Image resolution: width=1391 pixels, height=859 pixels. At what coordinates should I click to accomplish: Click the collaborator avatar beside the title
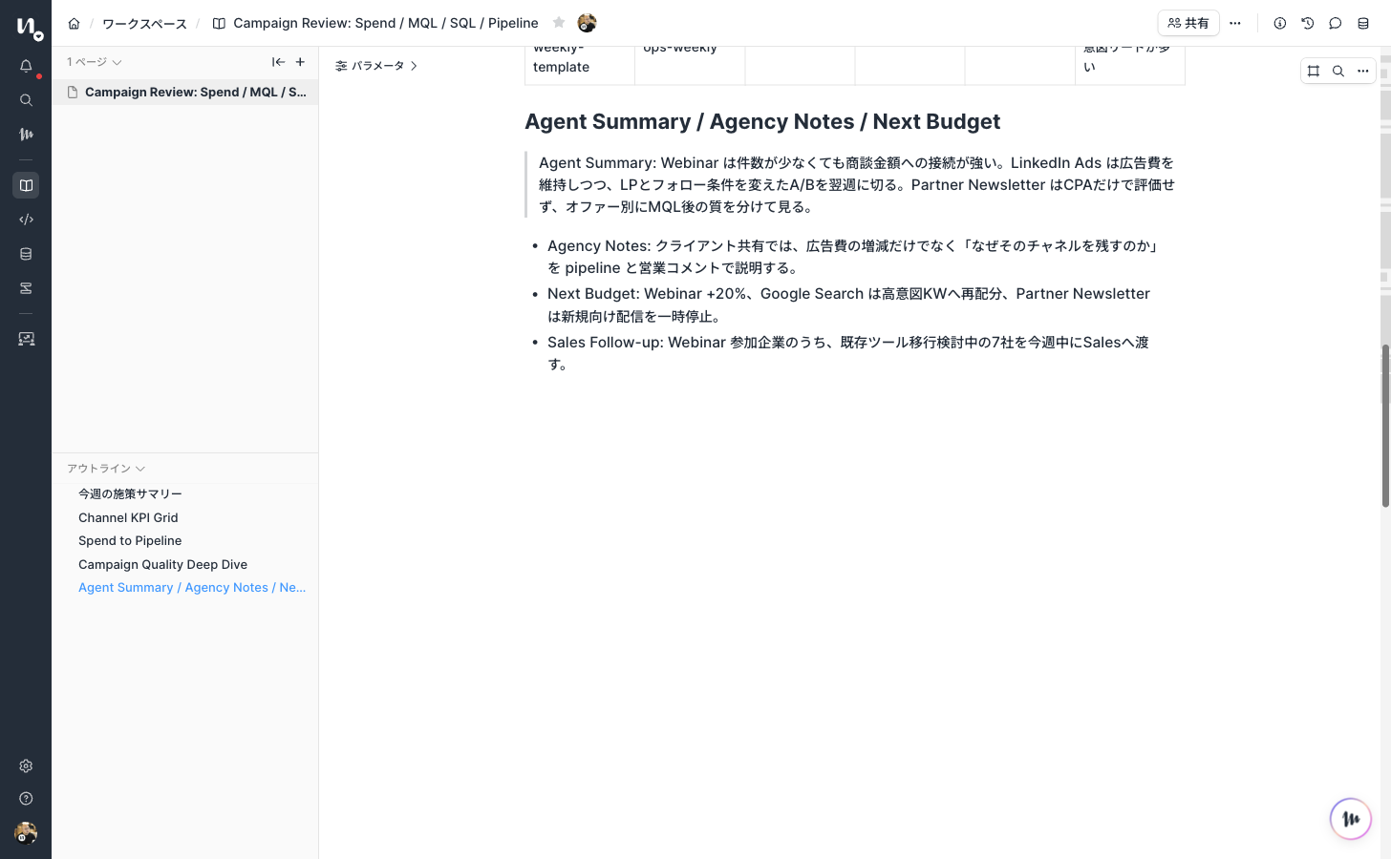click(x=587, y=23)
